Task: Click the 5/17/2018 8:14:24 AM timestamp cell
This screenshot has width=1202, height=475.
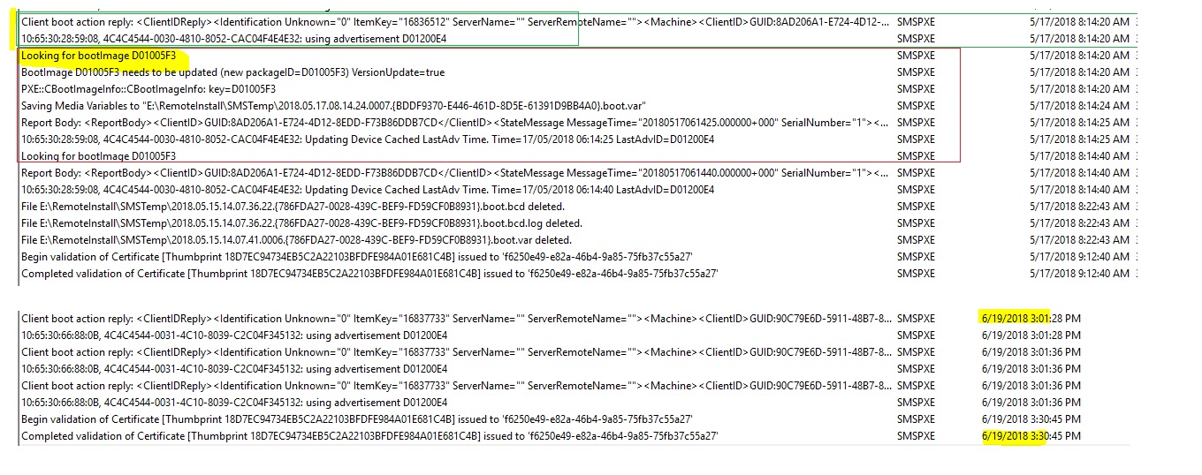Action: click(1079, 106)
